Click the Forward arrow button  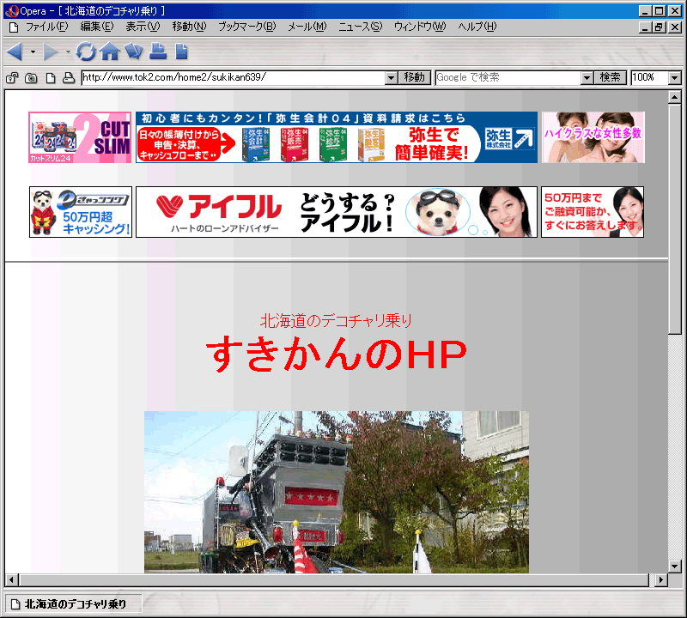click(x=50, y=51)
